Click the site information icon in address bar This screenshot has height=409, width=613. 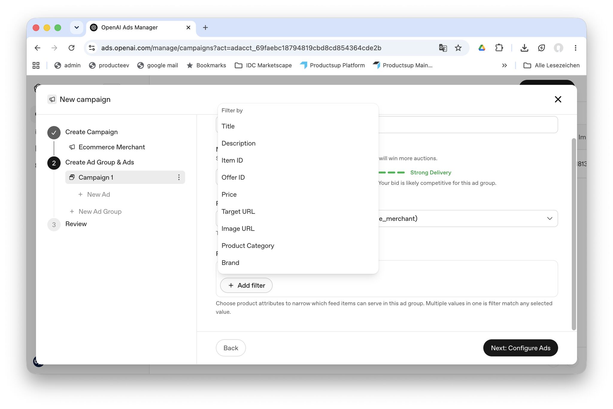pos(92,48)
